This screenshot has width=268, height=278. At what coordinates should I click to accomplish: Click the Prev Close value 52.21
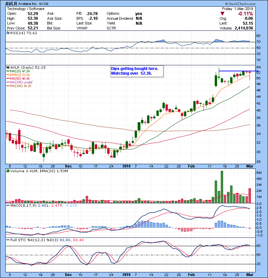(x=32, y=28)
